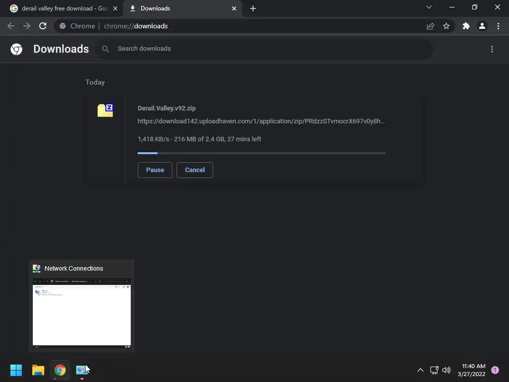The width and height of the screenshot is (509, 382).
Task: Click the search magnifier icon in downloads
Action: 105,49
